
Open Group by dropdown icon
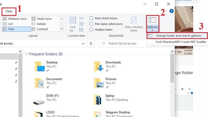click(82, 18)
